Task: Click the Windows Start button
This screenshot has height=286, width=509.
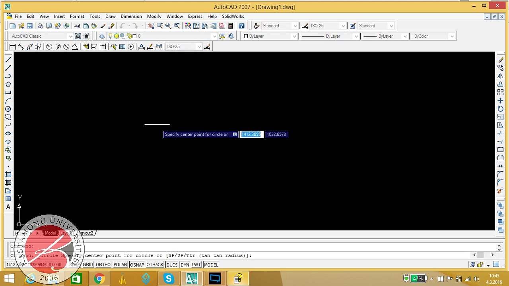Action: (x=9, y=278)
